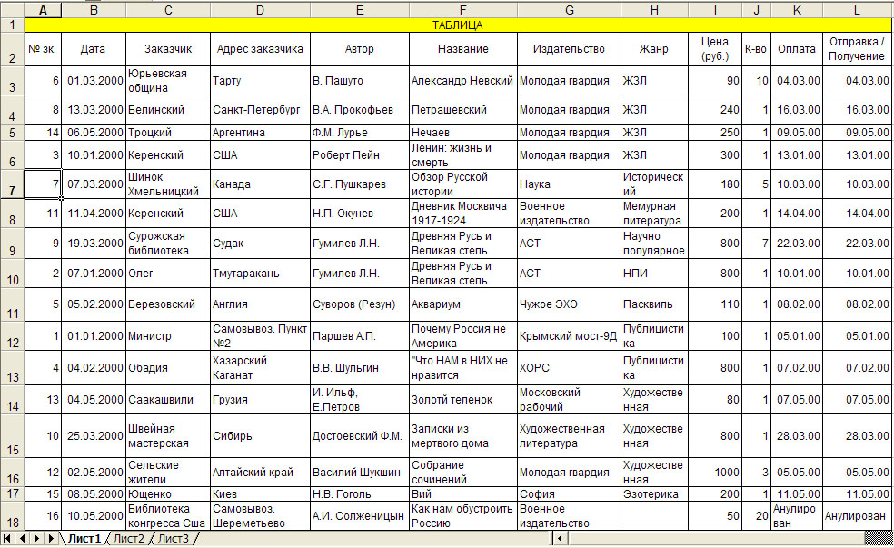Select cell Чужое ЭХО
The width and height of the screenshot is (894, 548).
(569, 304)
